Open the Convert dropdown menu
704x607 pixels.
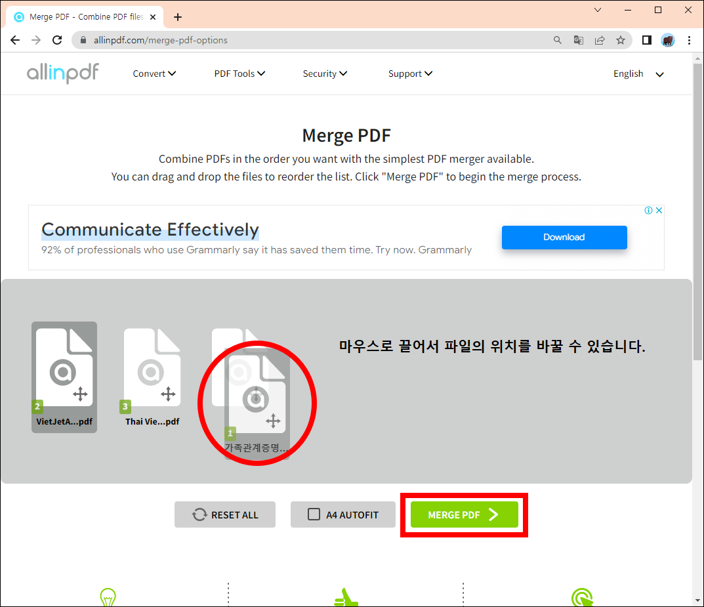coord(154,73)
